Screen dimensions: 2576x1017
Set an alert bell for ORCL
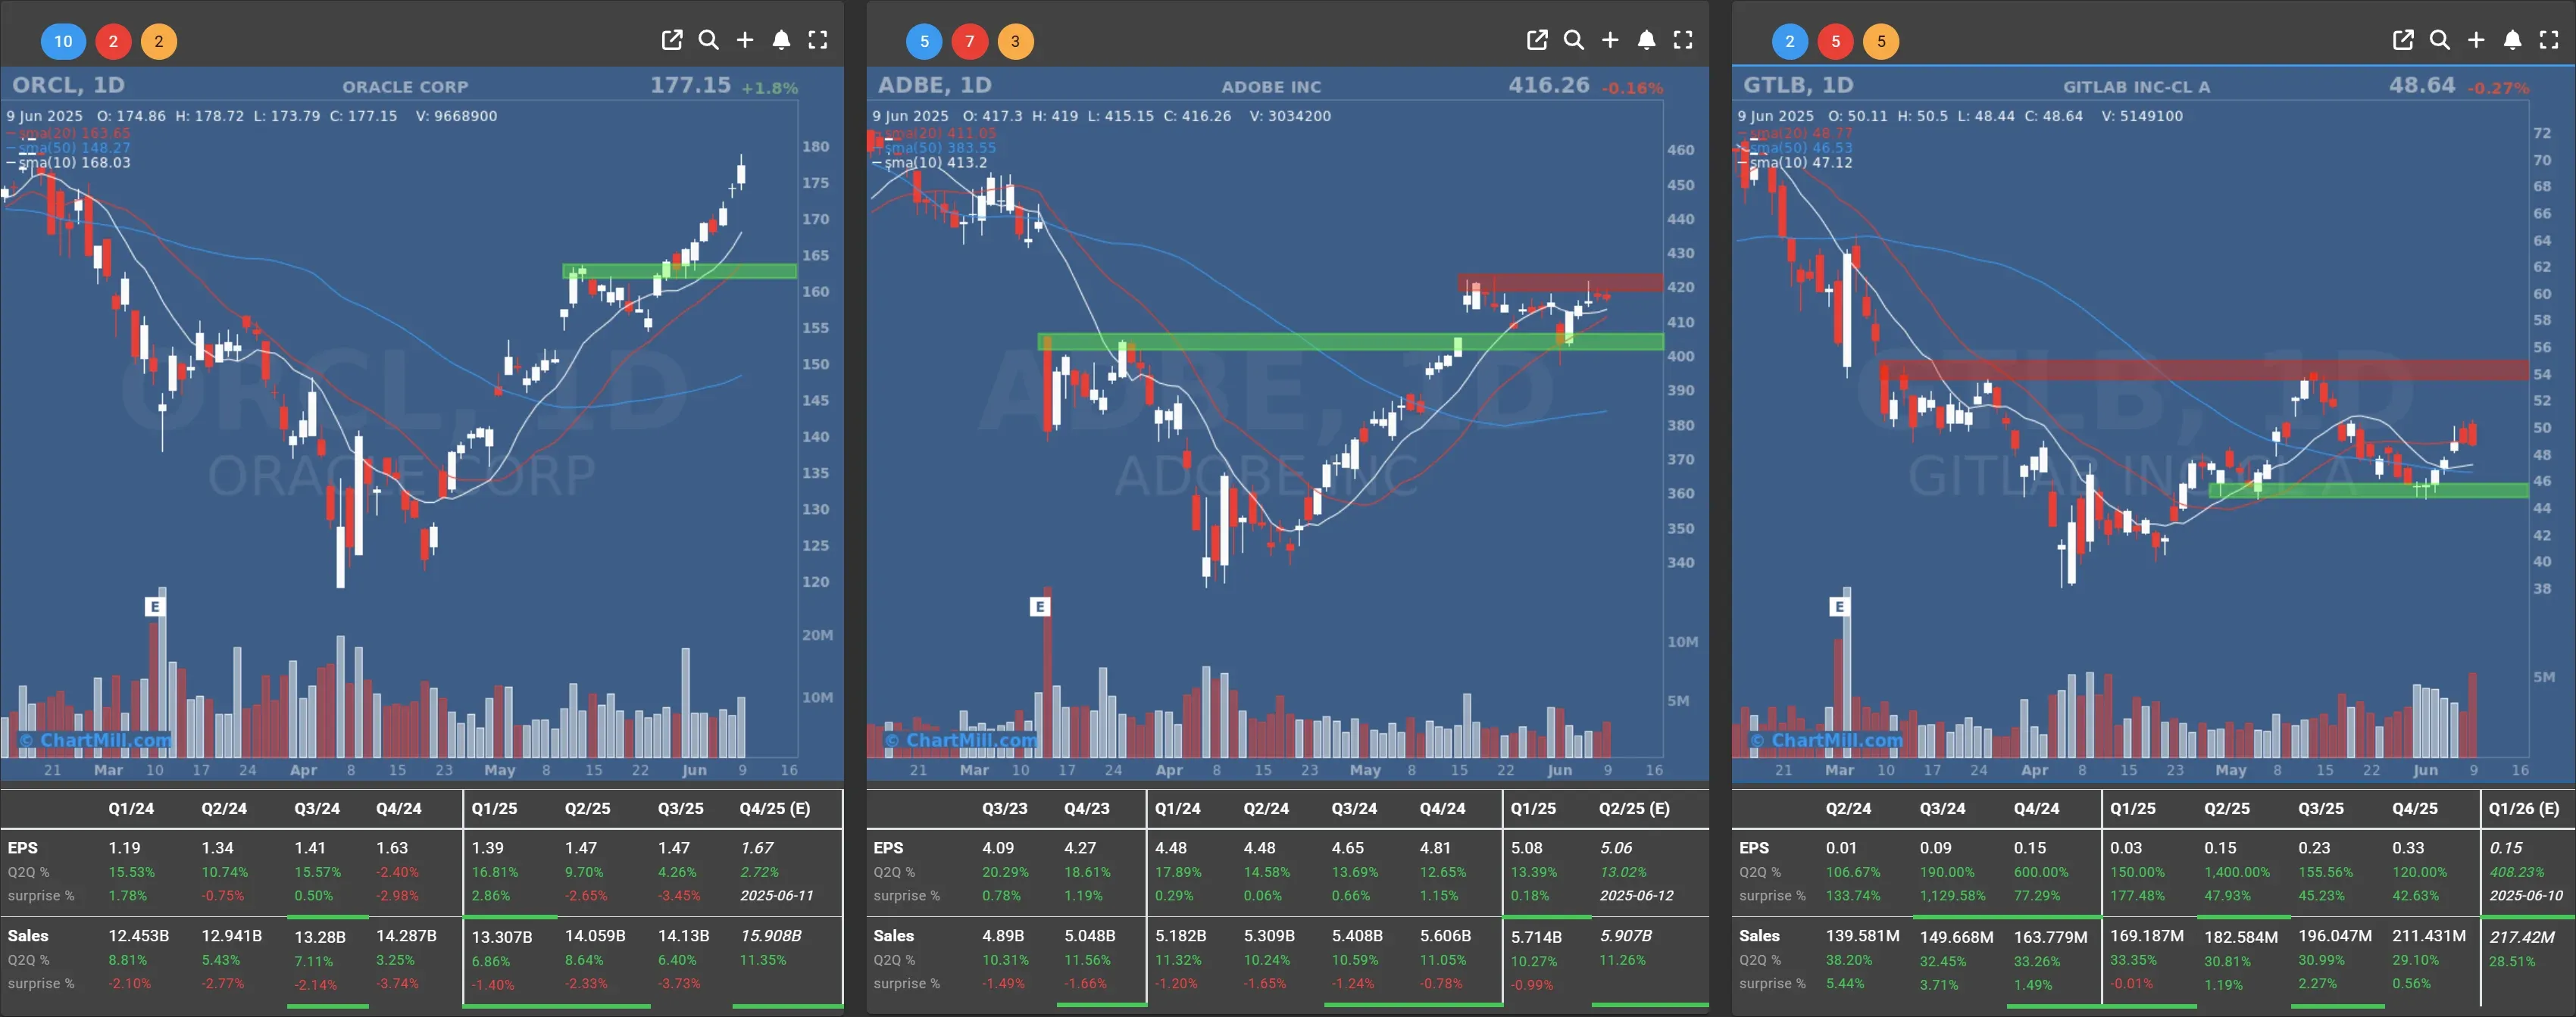781,40
